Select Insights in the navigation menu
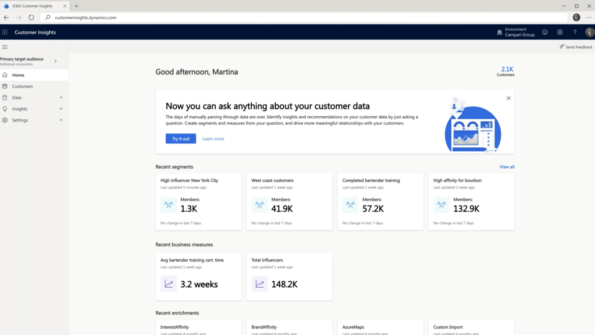The width and height of the screenshot is (595, 335). pos(34,109)
